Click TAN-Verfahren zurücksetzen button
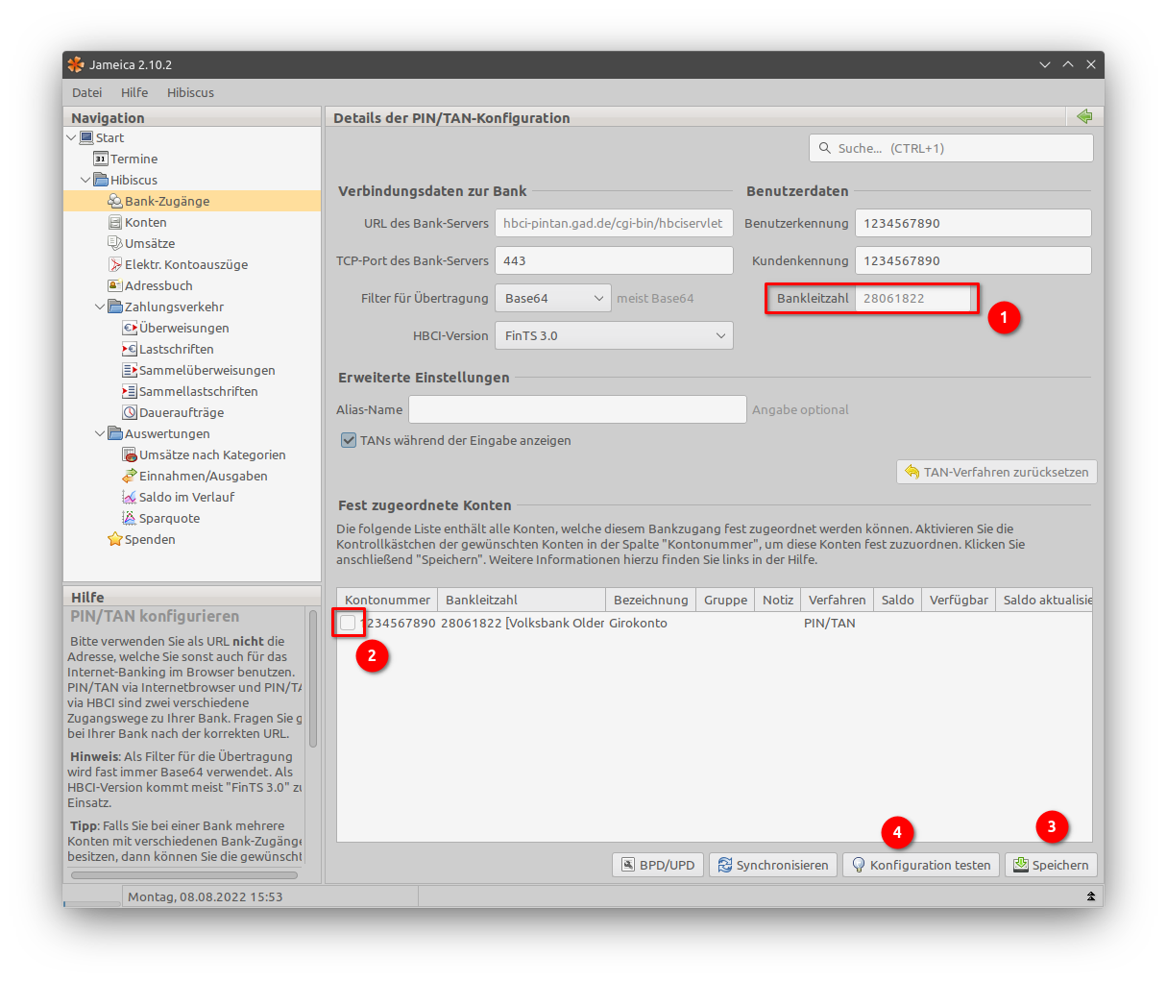The height and width of the screenshot is (982, 1167). click(996, 472)
